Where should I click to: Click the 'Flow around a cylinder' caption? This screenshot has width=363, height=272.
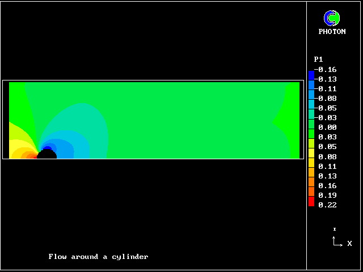pos(98,257)
